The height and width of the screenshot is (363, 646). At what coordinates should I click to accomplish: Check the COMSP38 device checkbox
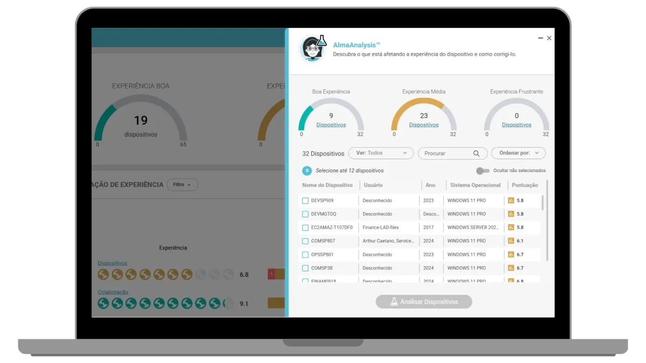(305, 268)
